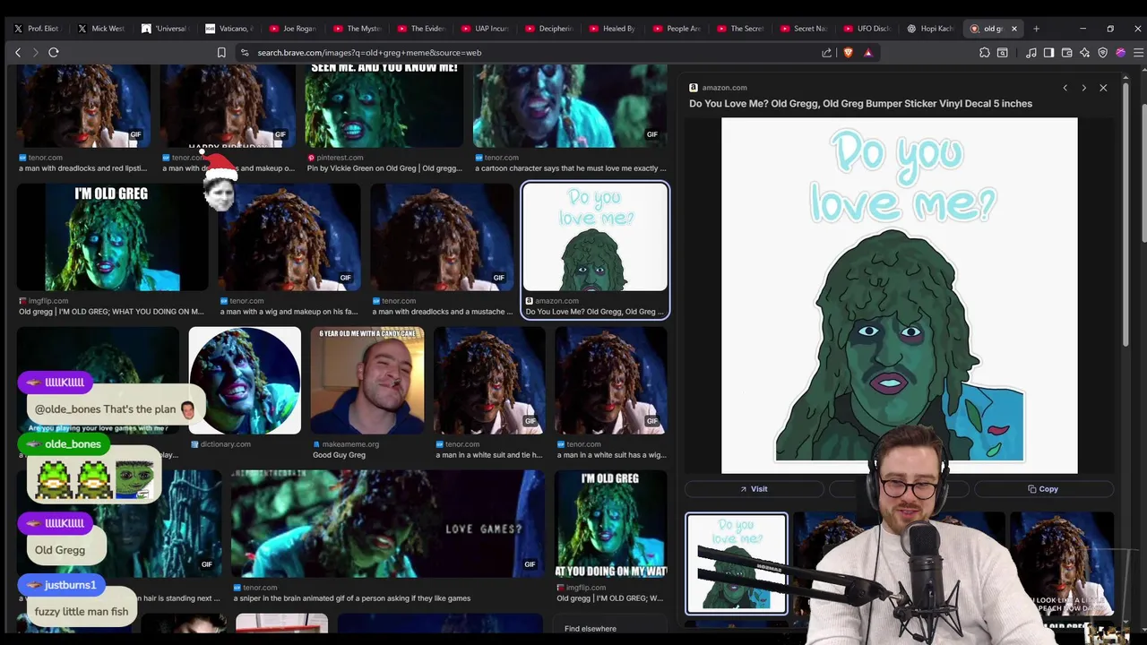The height and width of the screenshot is (645, 1147).
Task: Open site settings icon in address bar
Action: click(x=245, y=53)
